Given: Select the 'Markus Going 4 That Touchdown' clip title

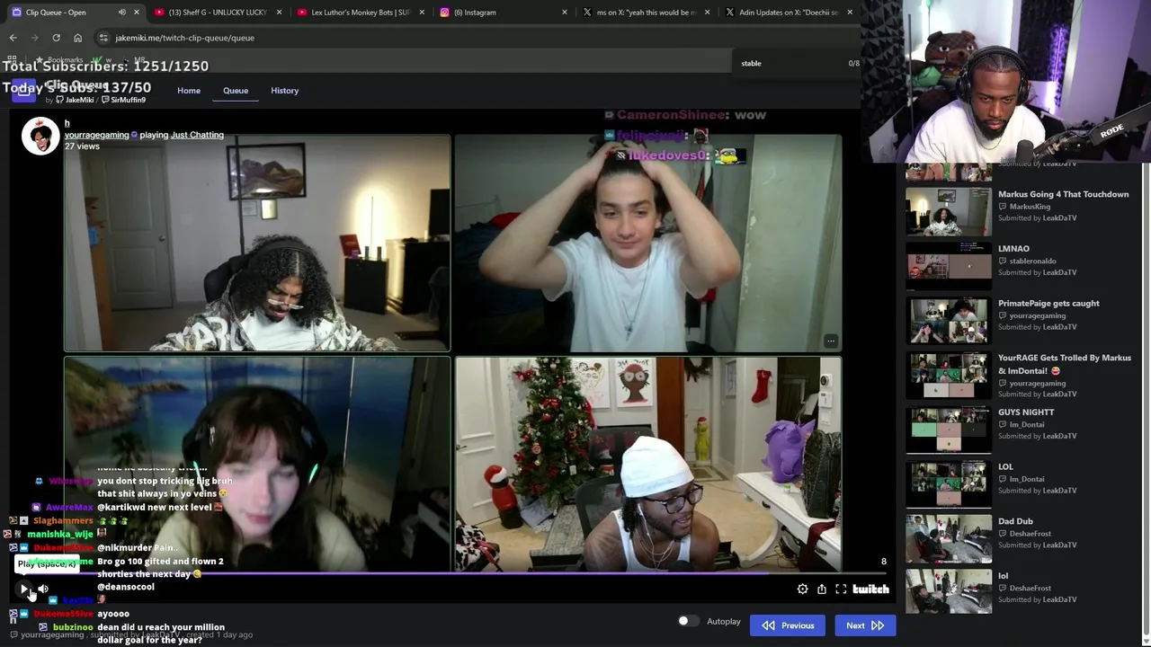Looking at the screenshot, I should pos(1063,194).
